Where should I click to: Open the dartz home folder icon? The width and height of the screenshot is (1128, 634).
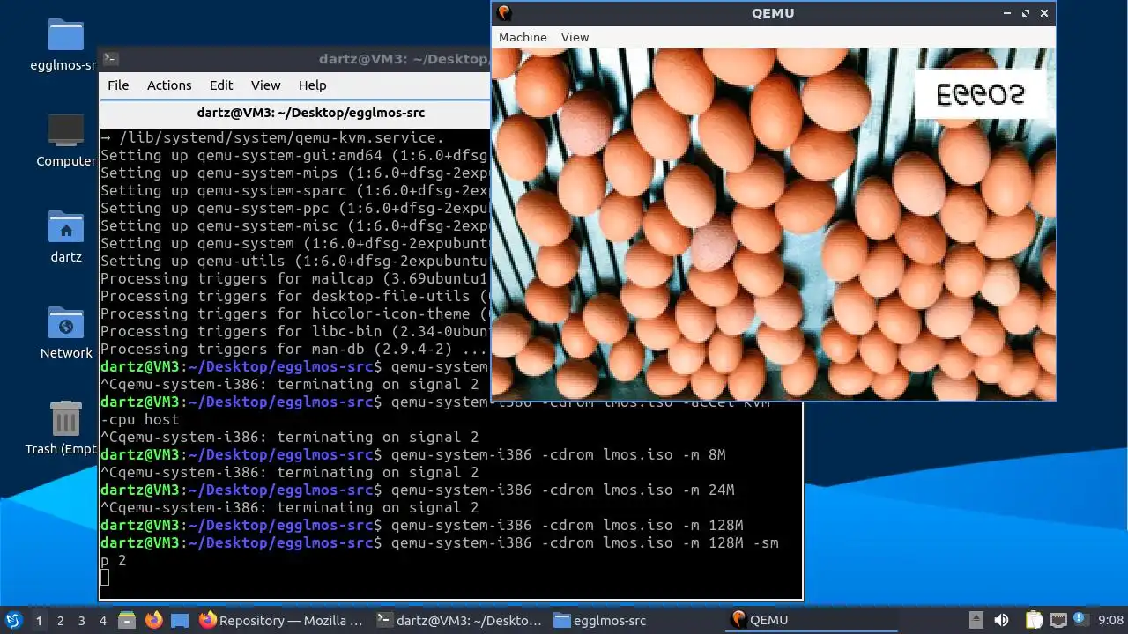pyautogui.click(x=66, y=226)
